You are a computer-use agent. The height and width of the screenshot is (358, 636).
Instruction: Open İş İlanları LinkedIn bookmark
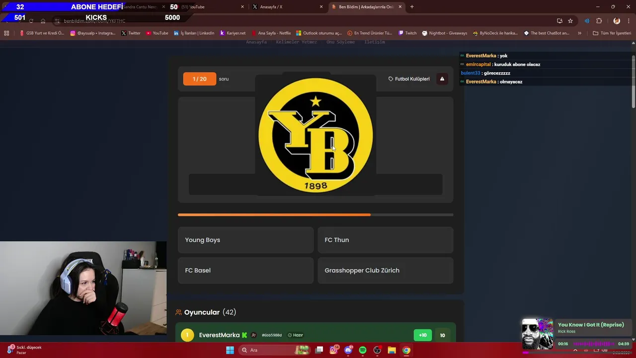[194, 33]
